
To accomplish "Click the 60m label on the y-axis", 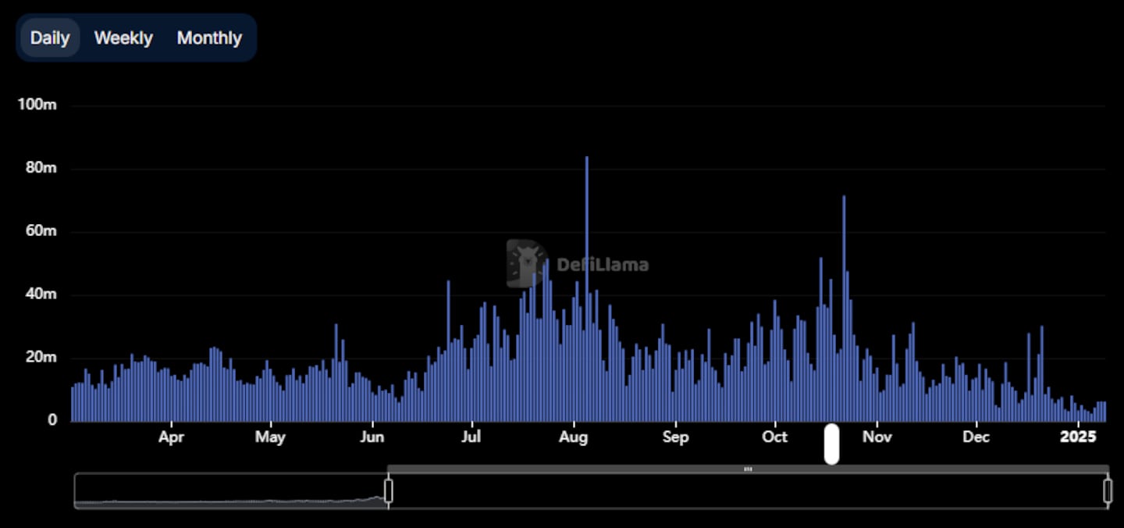I will point(41,231).
